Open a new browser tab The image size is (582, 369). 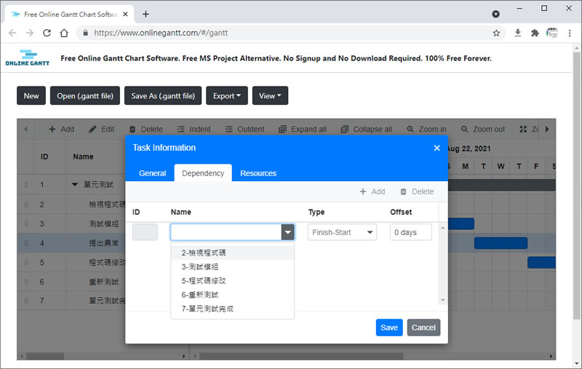[146, 14]
